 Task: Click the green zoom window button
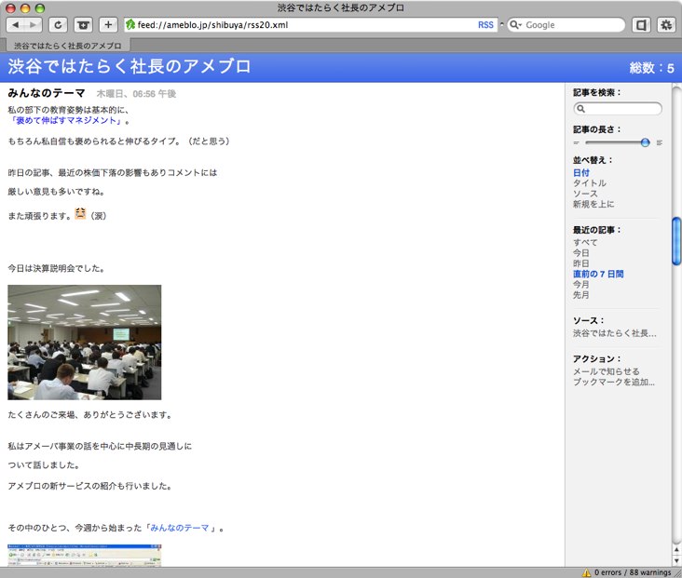pos(40,8)
